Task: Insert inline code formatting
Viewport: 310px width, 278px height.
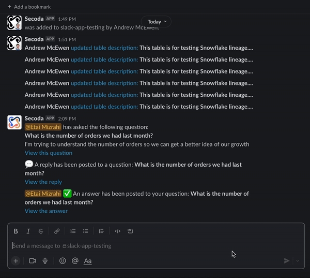Action: tap(117, 231)
